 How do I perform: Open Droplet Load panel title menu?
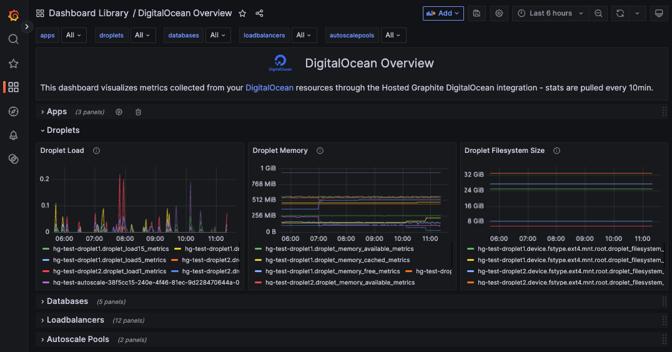click(x=62, y=151)
